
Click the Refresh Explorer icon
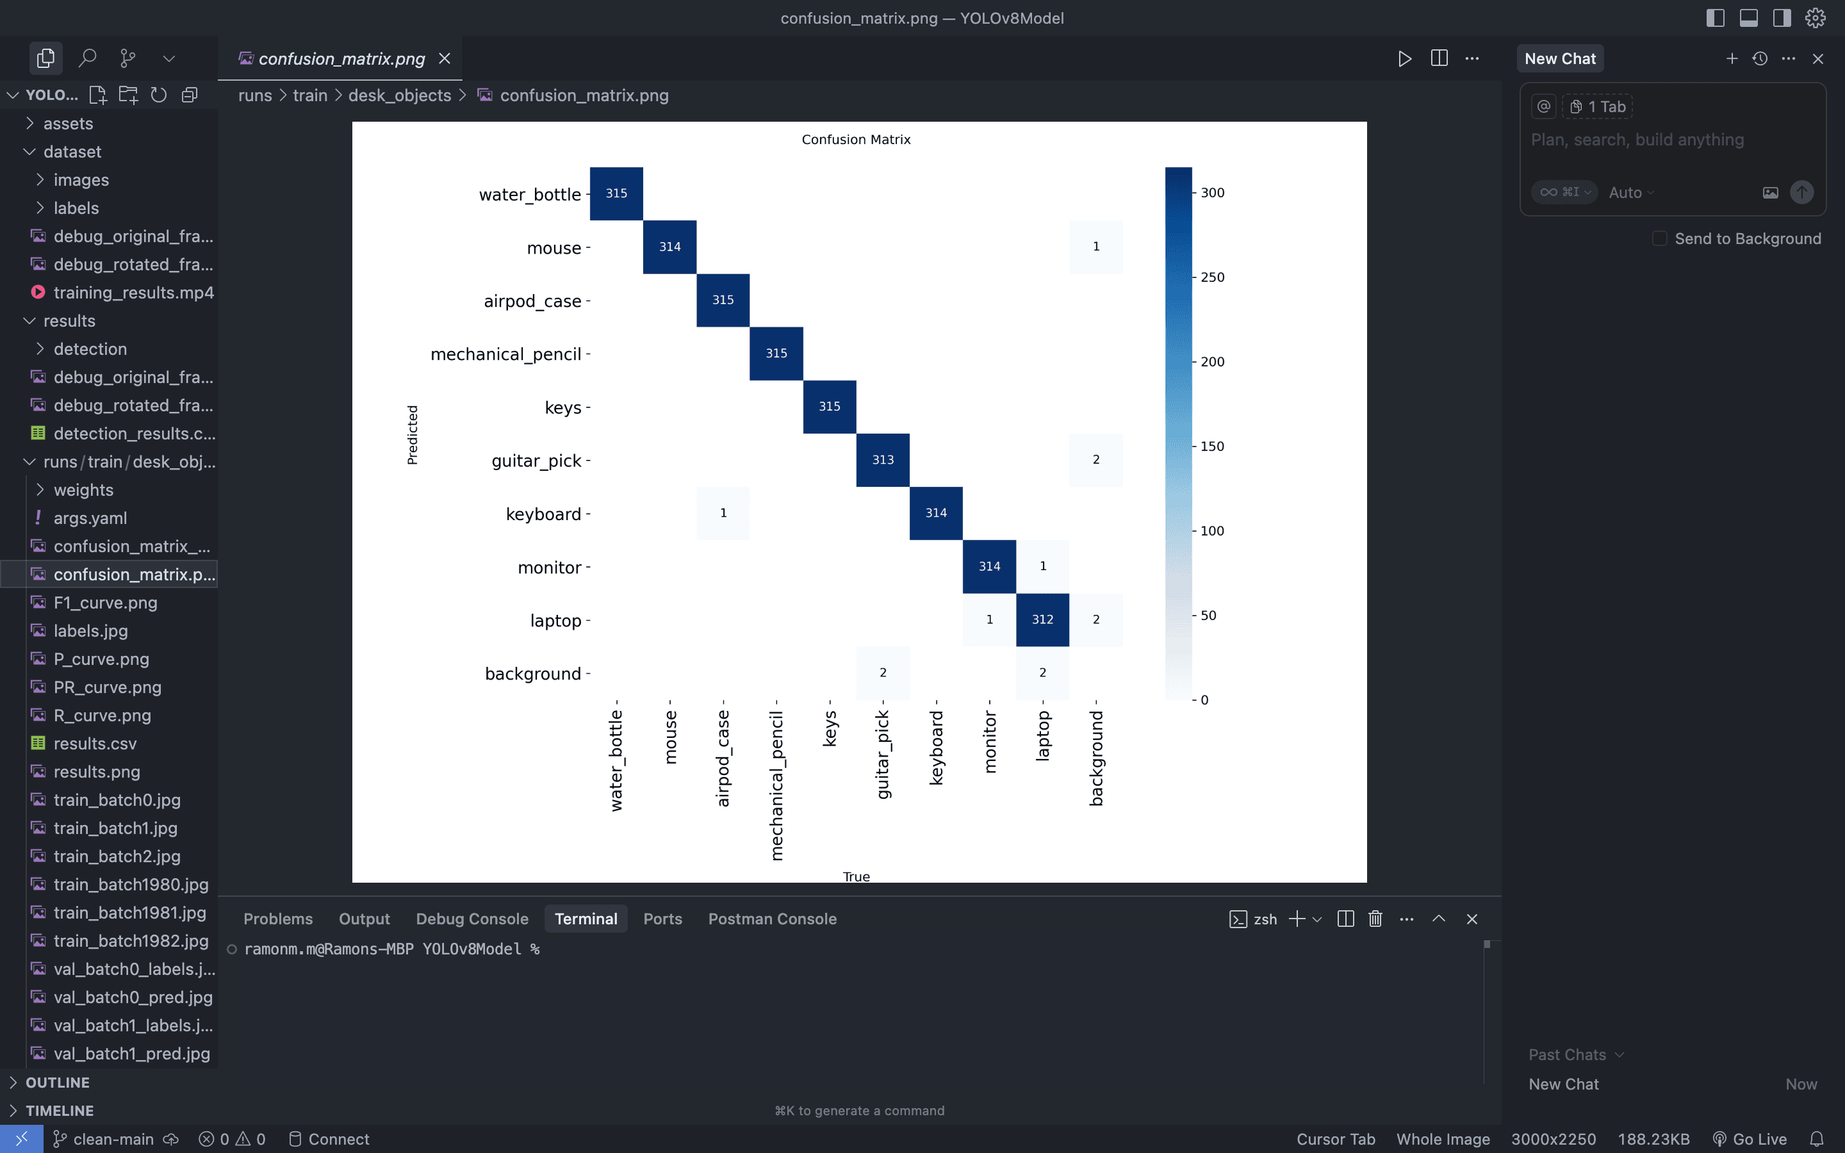(x=159, y=95)
